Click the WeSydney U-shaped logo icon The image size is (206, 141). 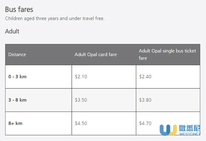pos(168,130)
